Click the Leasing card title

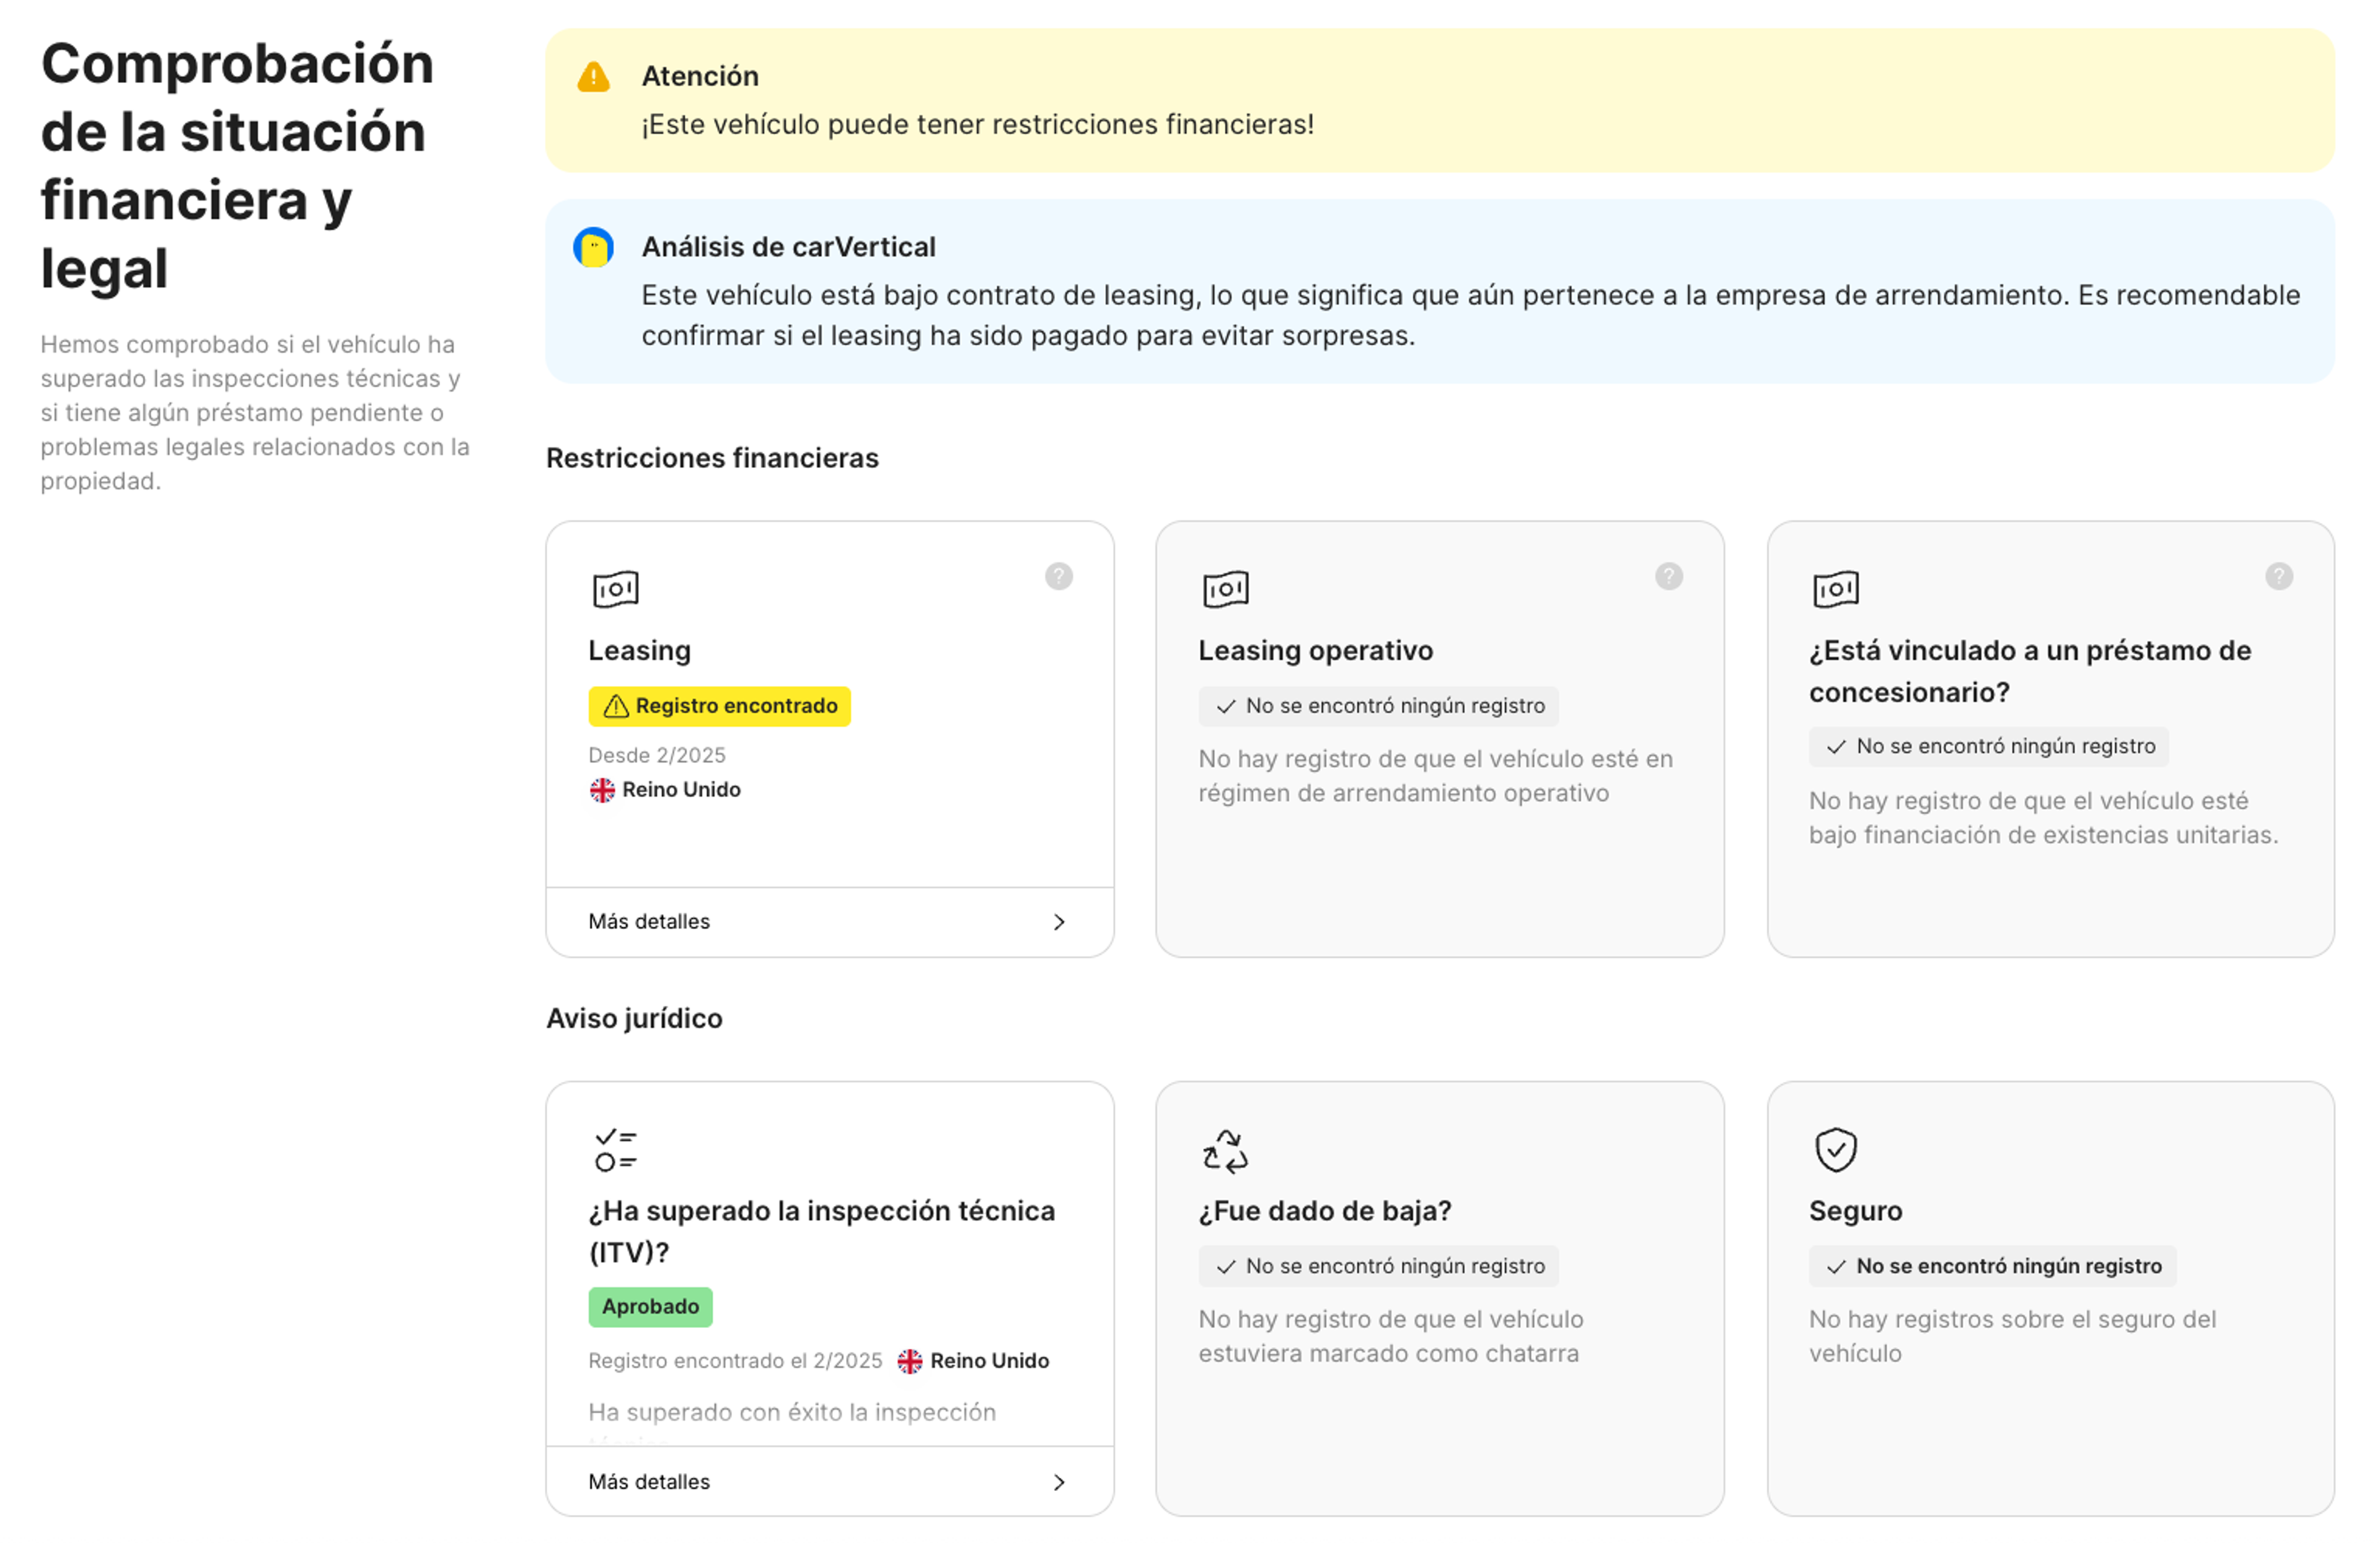640,651
